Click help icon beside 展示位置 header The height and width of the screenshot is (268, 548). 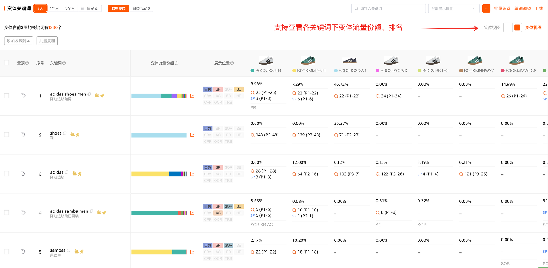pyautogui.click(x=232, y=63)
